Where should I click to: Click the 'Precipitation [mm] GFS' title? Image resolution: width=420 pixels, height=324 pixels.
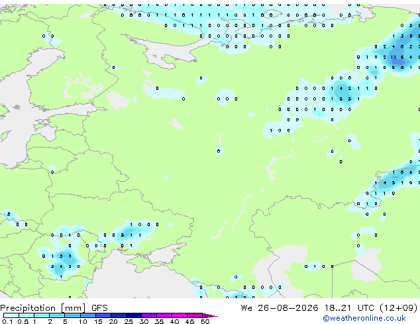(54, 308)
